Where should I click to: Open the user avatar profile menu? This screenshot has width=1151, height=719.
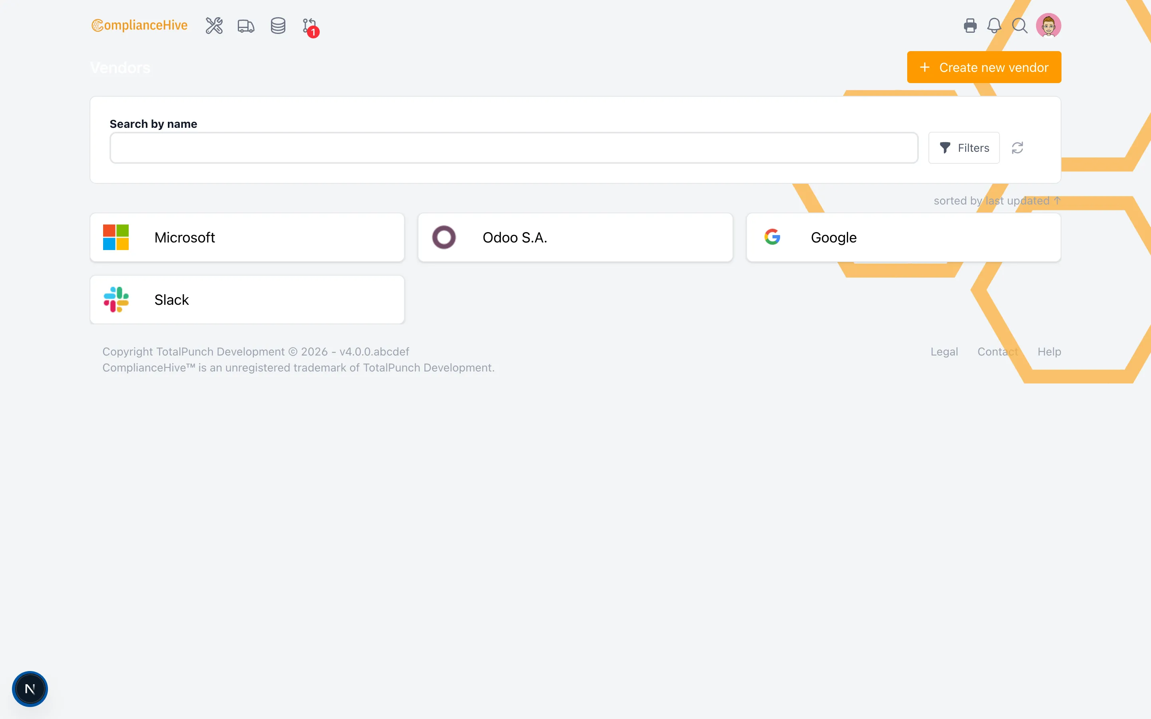[x=1048, y=25]
